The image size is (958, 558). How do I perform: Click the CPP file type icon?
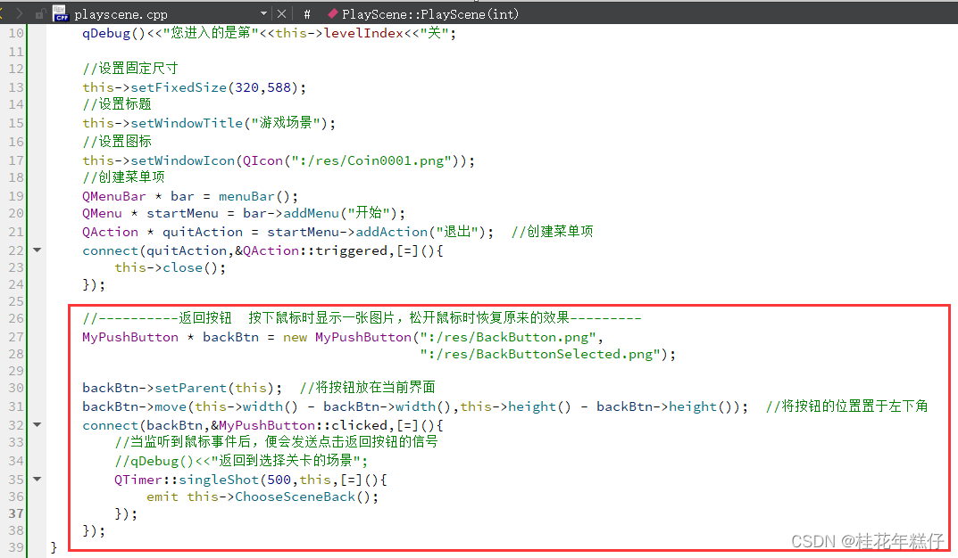(61, 13)
